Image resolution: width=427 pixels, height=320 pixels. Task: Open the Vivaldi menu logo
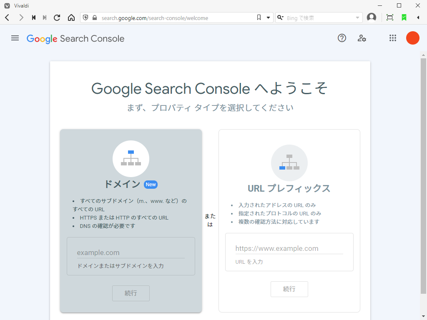coord(7,6)
